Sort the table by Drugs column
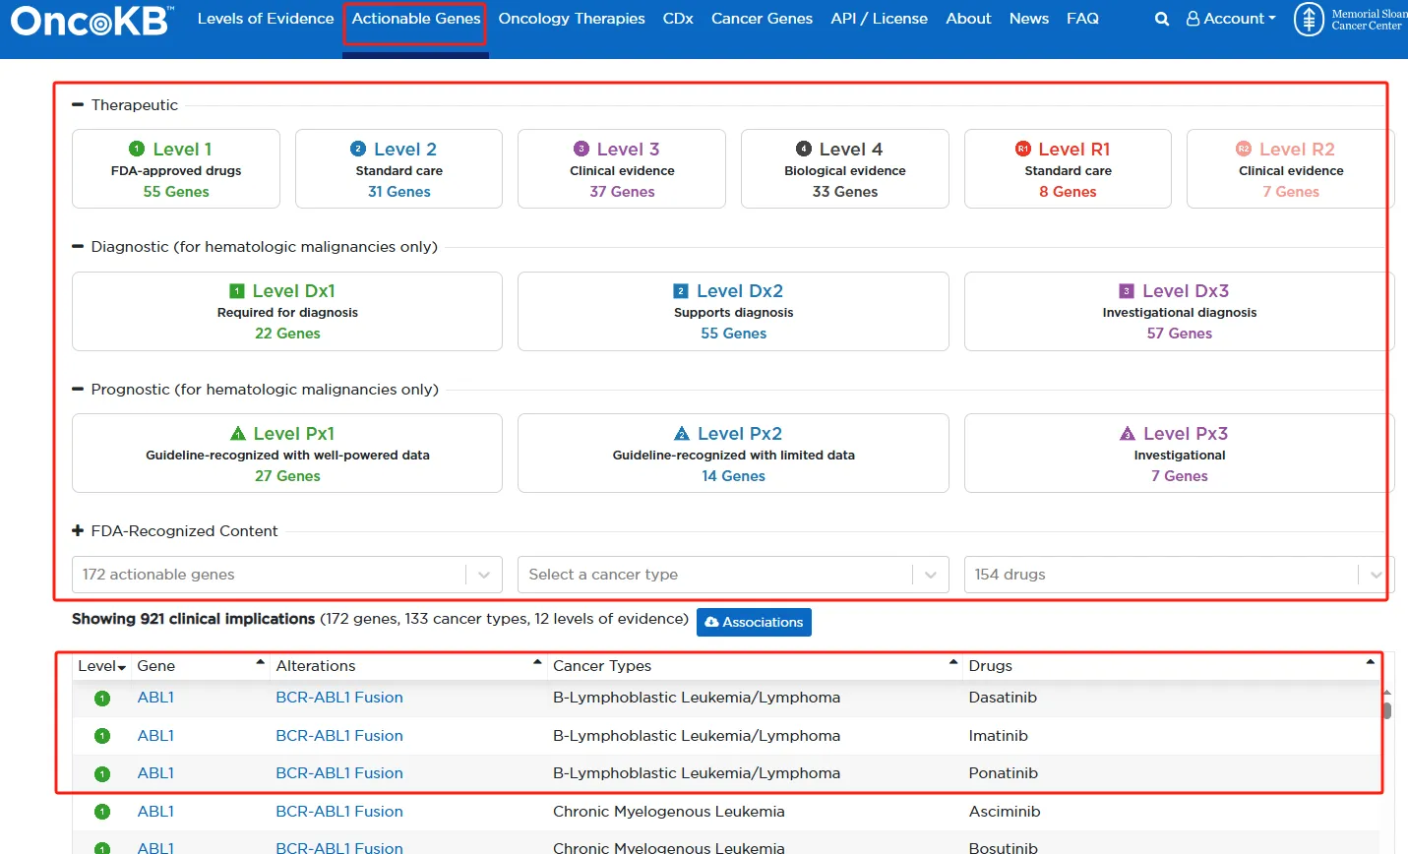Screen dimensions: 1408x854 tap(990, 666)
